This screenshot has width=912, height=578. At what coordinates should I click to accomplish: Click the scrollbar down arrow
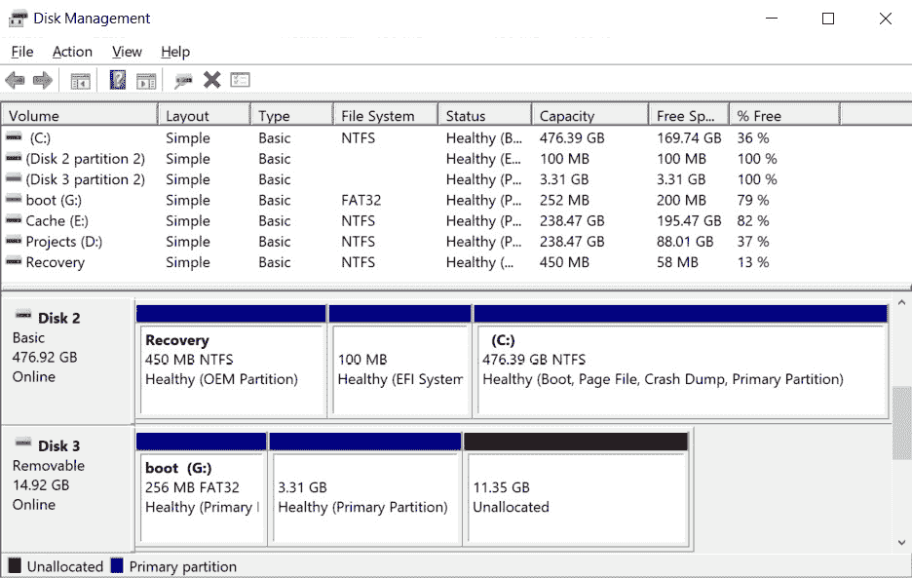pyautogui.click(x=903, y=542)
